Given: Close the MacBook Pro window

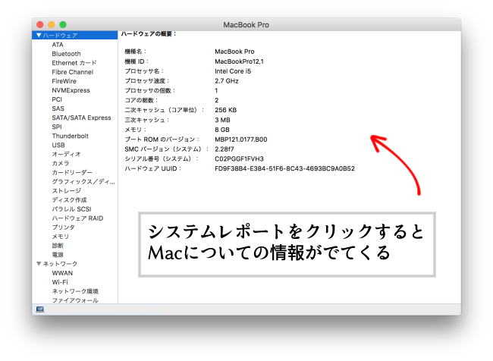Looking at the screenshot, I should [40, 24].
